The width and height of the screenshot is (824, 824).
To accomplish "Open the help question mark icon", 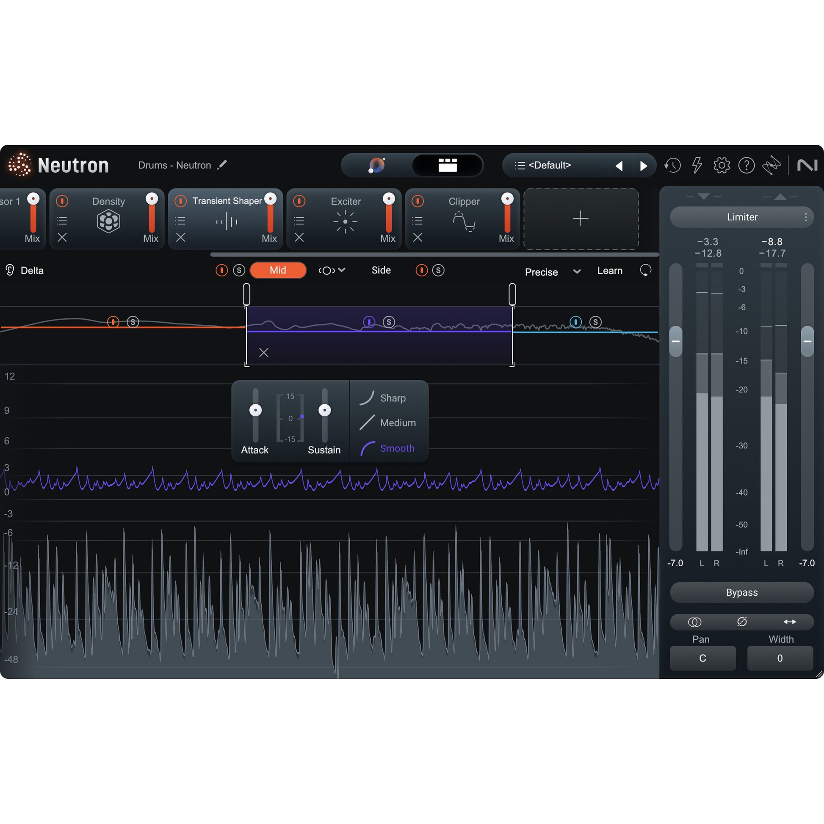I will coord(747,166).
